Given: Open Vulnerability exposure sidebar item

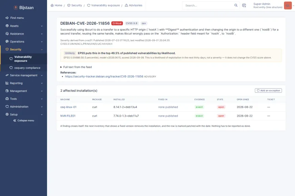Looking at the screenshot, I should 24,59.
